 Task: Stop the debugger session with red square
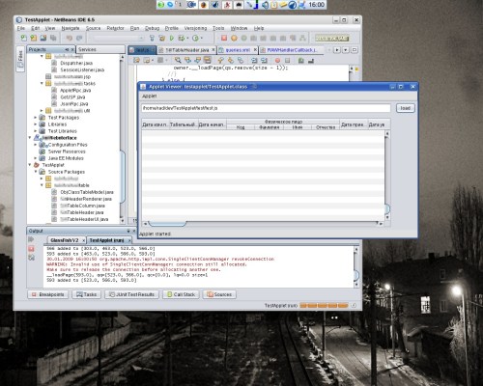coord(224,38)
